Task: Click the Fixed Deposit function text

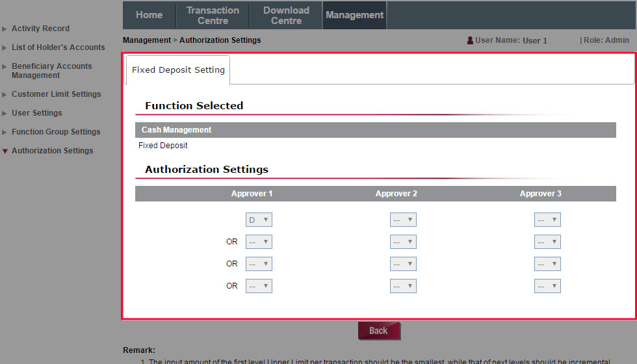Action: (x=163, y=146)
